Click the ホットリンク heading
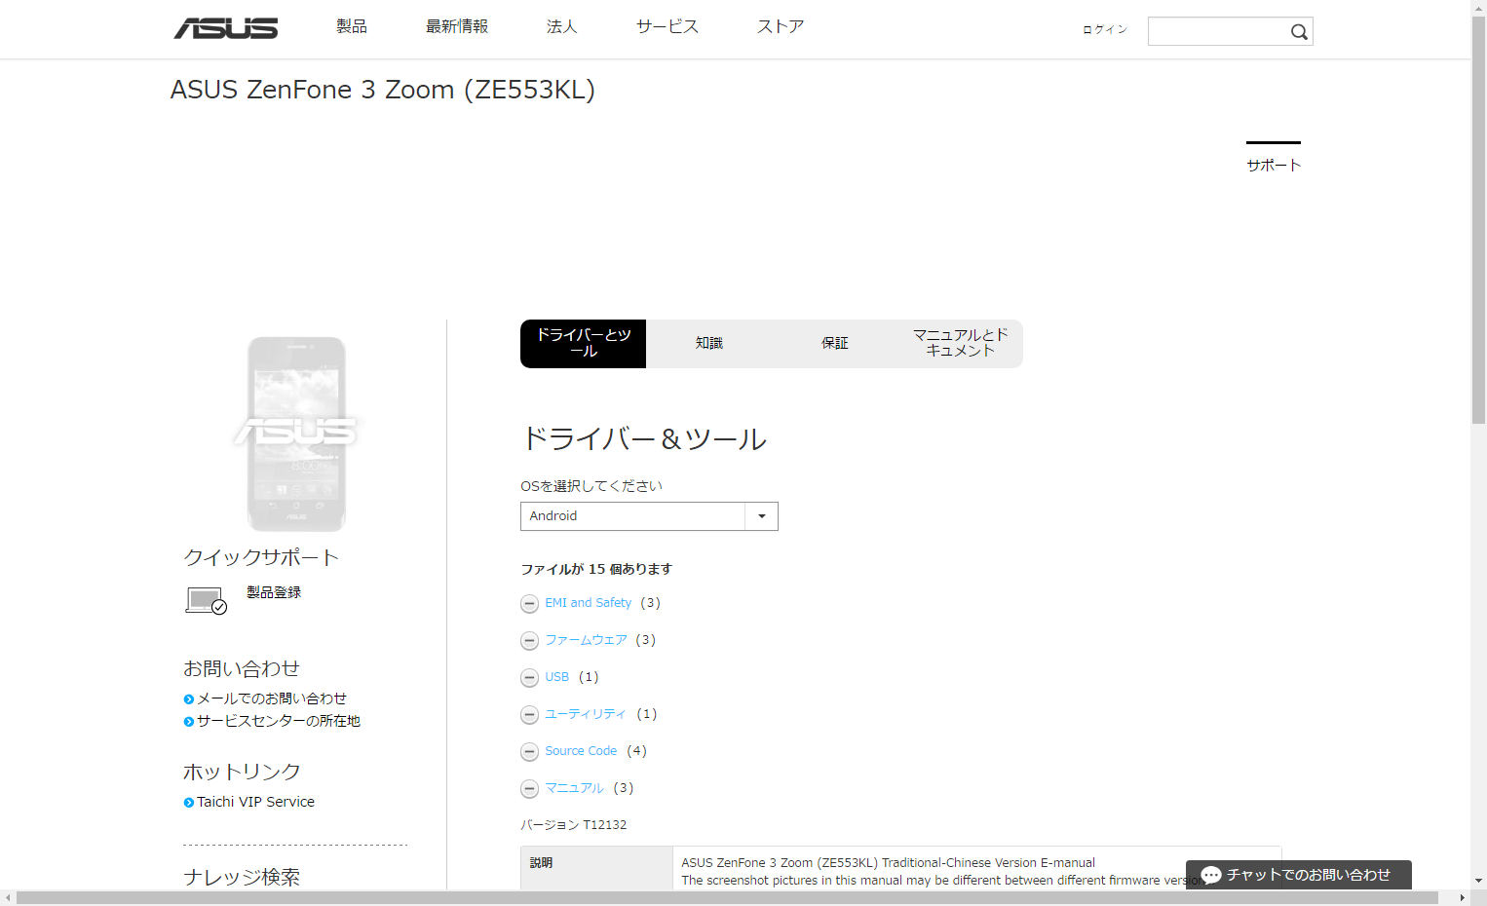This screenshot has height=906, width=1487. click(243, 772)
